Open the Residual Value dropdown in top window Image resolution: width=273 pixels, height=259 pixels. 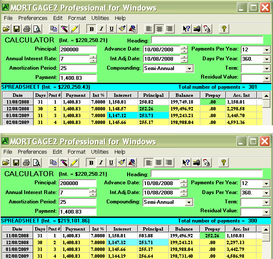pos(266,78)
